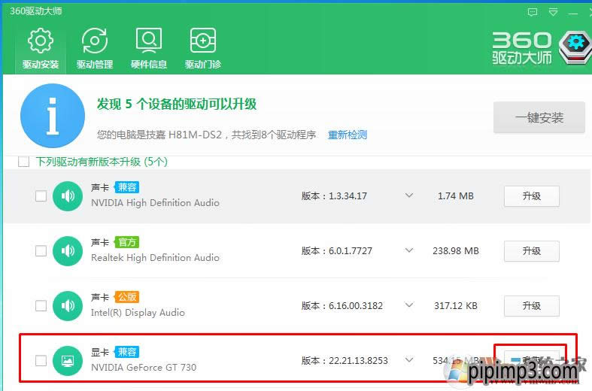Click the 重新检测 re-detect link
The height and width of the screenshot is (391, 592).
348,135
